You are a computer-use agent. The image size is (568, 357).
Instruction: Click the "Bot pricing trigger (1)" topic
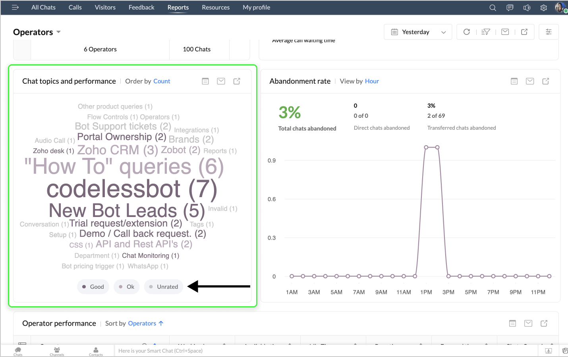tap(93, 266)
